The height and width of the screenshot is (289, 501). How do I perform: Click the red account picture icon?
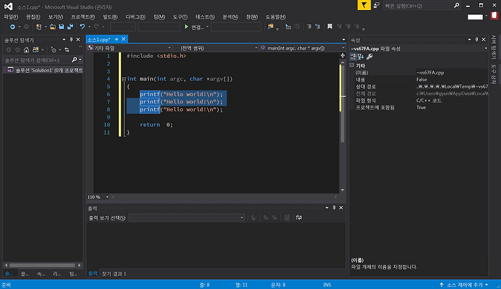click(x=495, y=15)
